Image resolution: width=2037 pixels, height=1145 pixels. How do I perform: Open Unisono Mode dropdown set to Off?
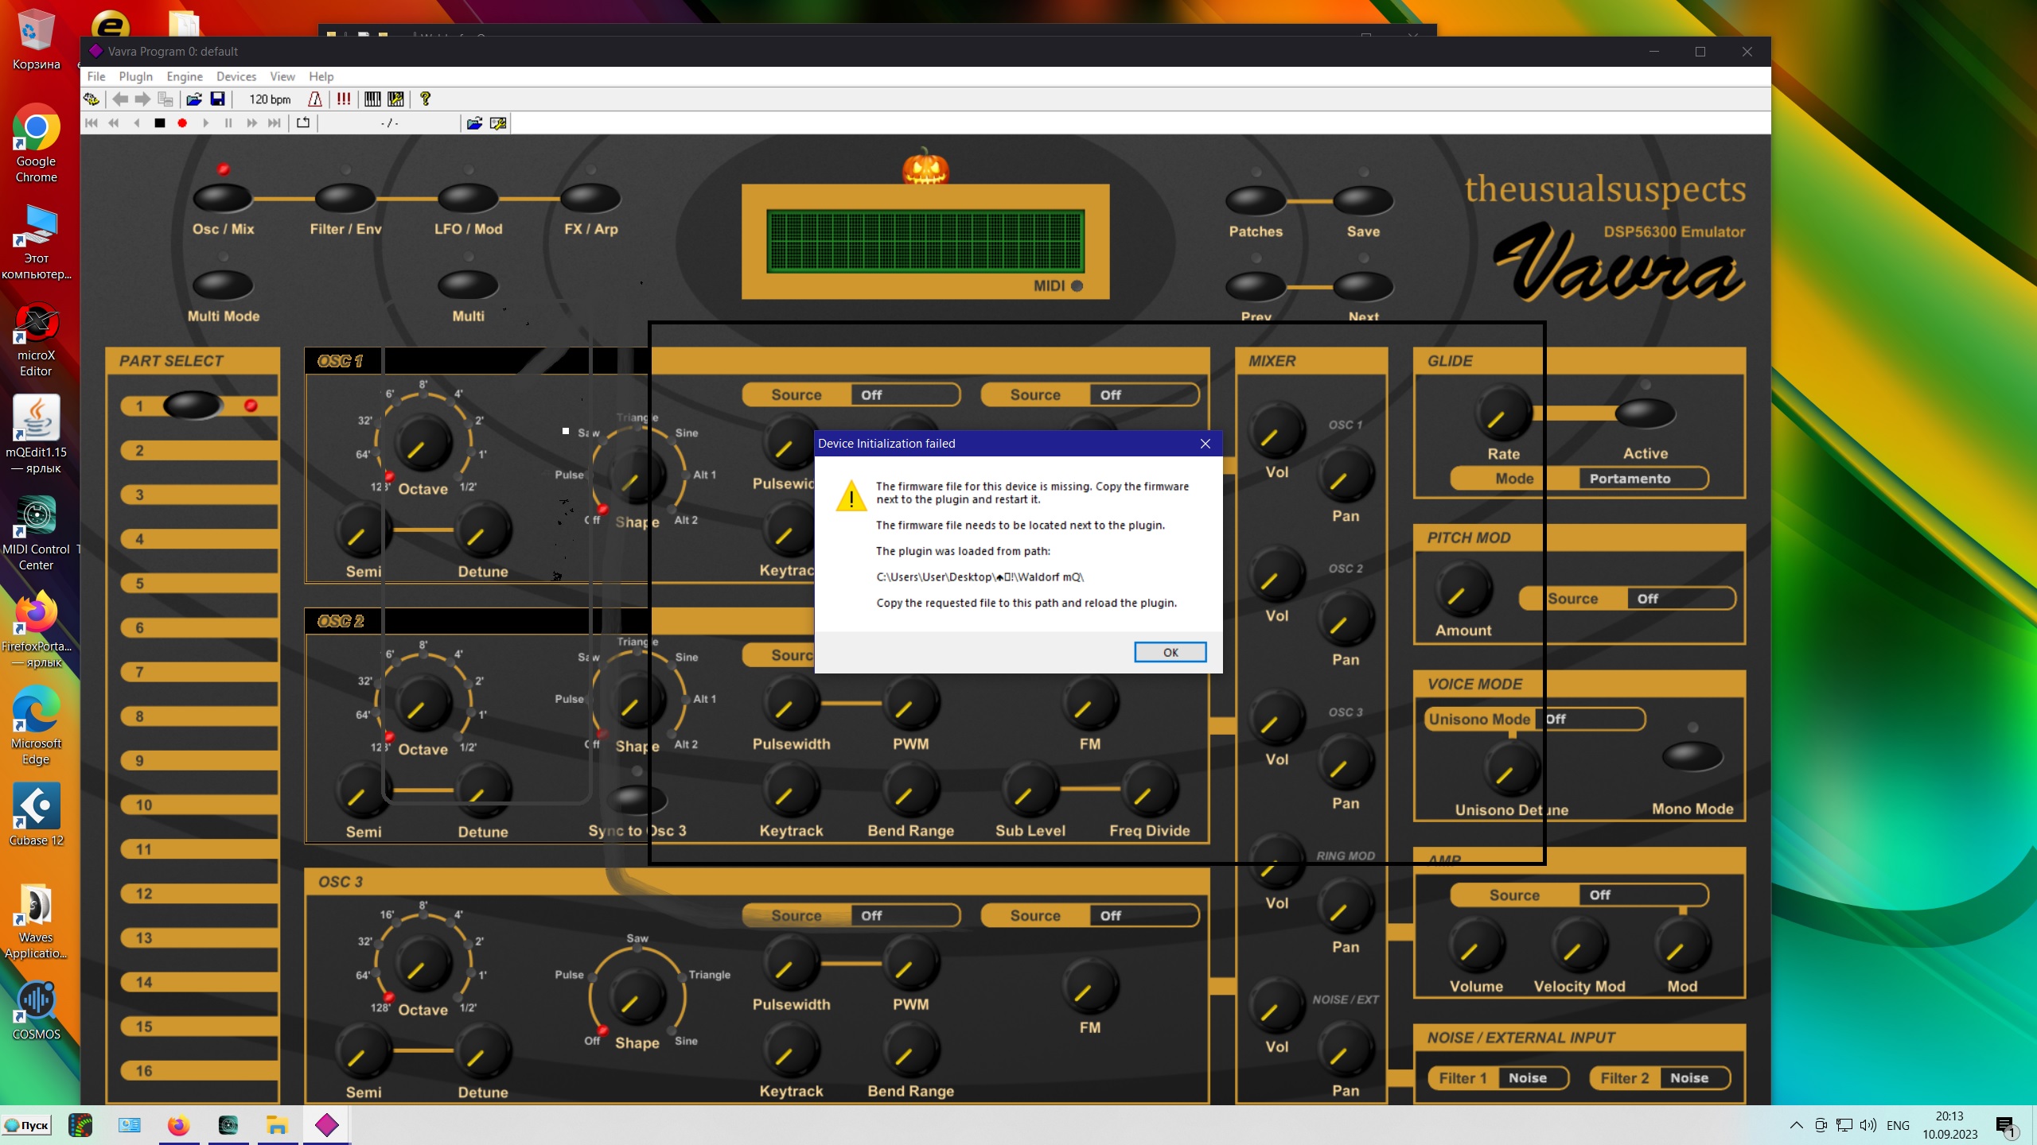1591,719
